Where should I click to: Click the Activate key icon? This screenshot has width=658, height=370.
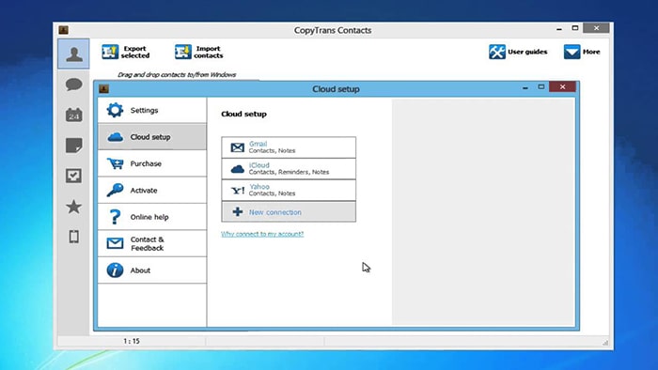click(x=115, y=190)
